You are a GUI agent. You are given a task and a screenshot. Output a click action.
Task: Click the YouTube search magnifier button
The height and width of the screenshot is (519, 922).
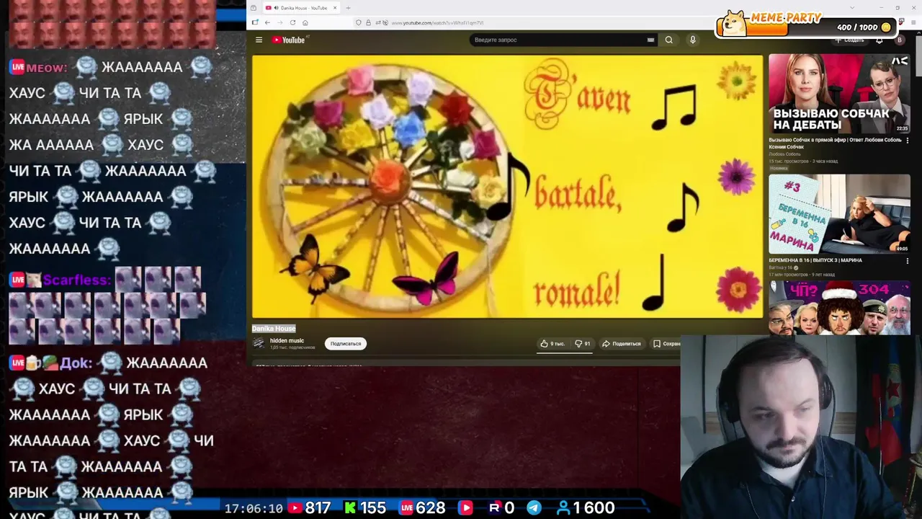pyautogui.click(x=669, y=40)
